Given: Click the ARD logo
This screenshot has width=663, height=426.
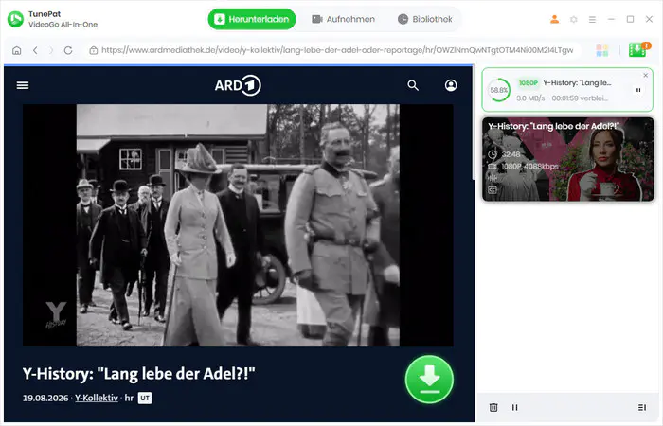Looking at the screenshot, I should [x=238, y=85].
